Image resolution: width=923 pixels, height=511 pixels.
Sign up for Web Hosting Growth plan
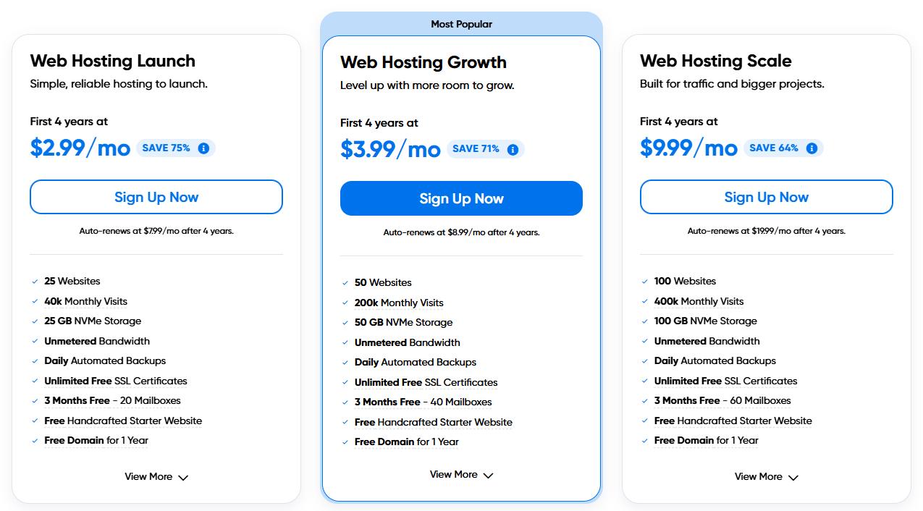(x=461, y=198)
